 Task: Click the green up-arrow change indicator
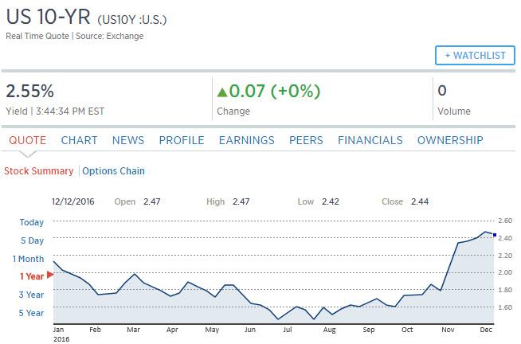(x=222, y=92)
